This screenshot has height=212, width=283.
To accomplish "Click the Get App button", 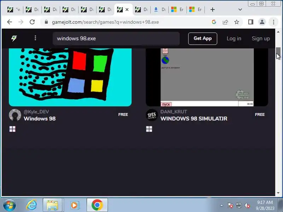I will click(x=202, y=39).
